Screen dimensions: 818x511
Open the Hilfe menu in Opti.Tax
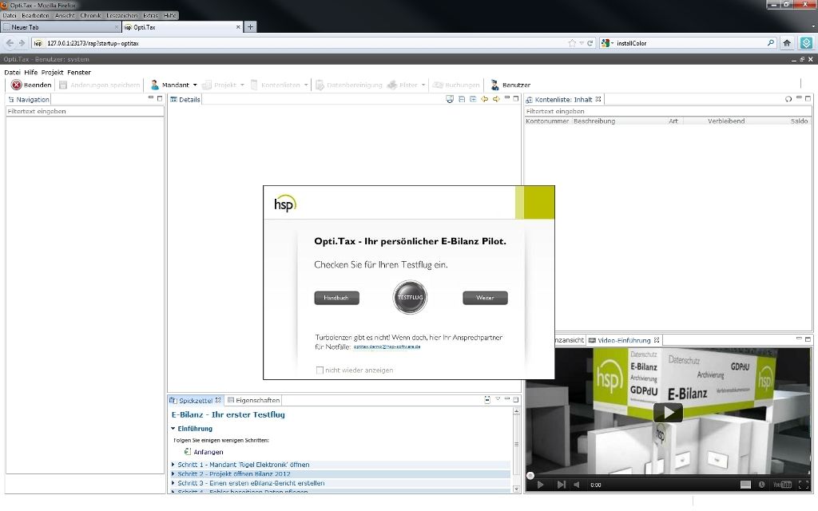tap(31, 73)
